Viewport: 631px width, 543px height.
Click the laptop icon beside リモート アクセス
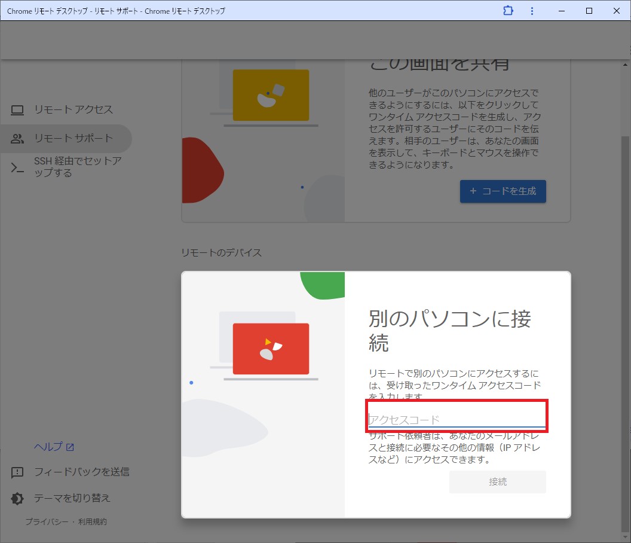coord(17,110)
